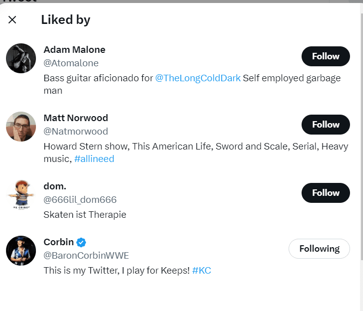Click the Corbin display name
This screenshot has width=363, height=311.
tap(58, 242)
